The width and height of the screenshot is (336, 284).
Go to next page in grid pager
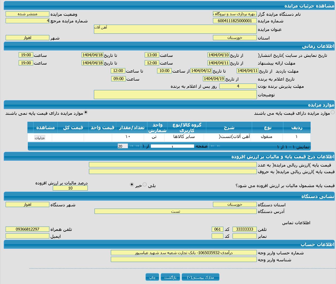coord(137,146)
